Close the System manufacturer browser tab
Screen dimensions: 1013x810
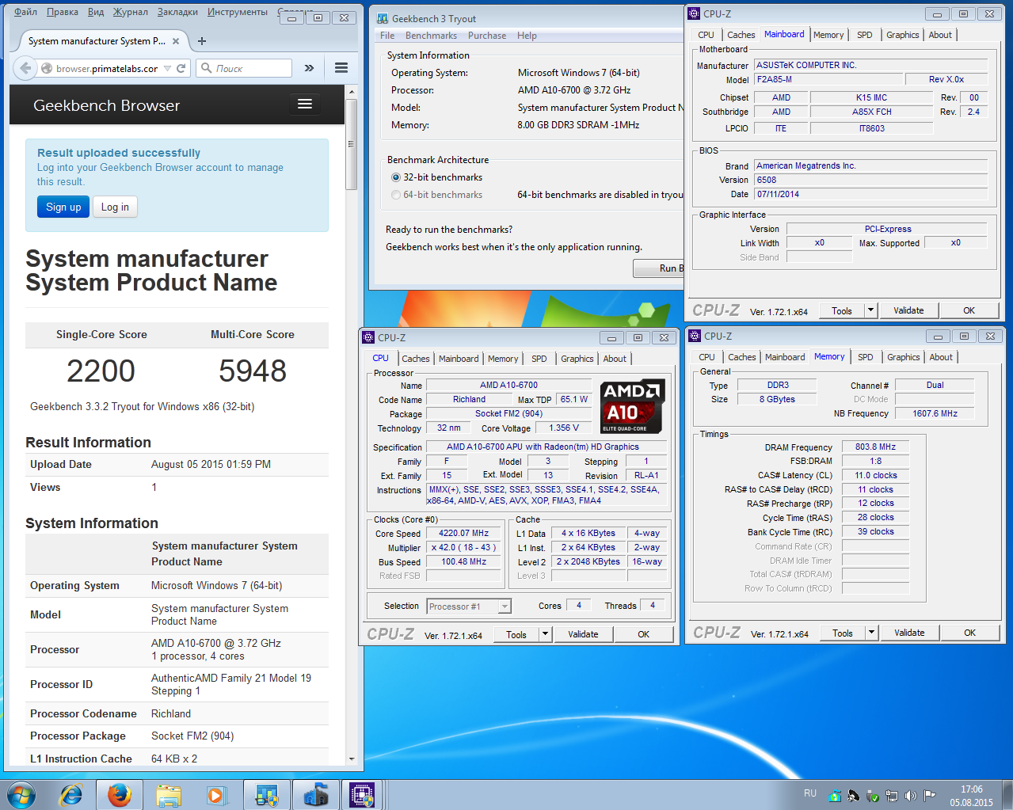(x=176, y=41)
